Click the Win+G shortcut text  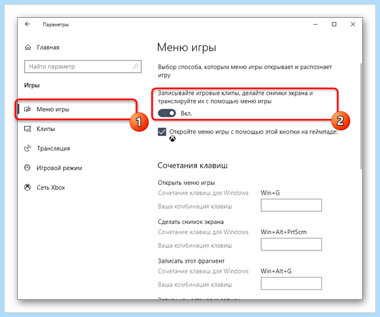(x=270, y=193)
